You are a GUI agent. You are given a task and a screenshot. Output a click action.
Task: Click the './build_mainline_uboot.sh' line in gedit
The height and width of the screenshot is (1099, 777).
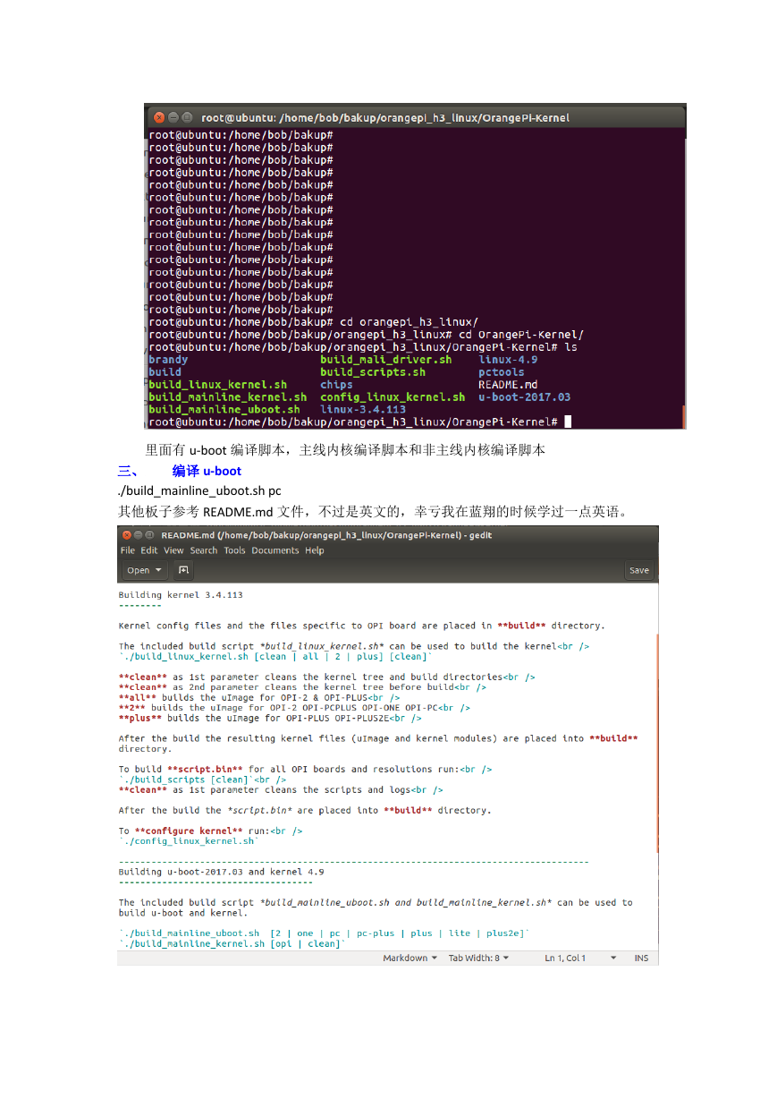pyautogui.click(x=325, y=933)
